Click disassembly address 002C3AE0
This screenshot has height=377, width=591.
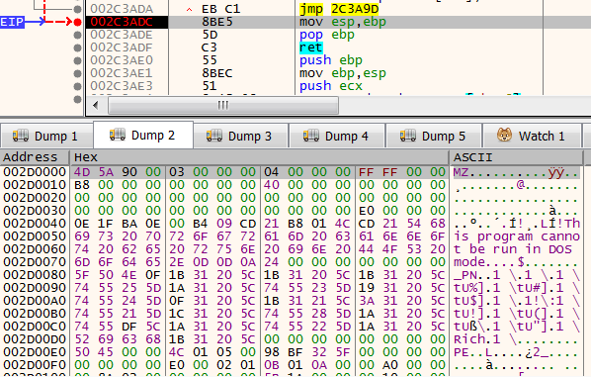tap(122, 60)
